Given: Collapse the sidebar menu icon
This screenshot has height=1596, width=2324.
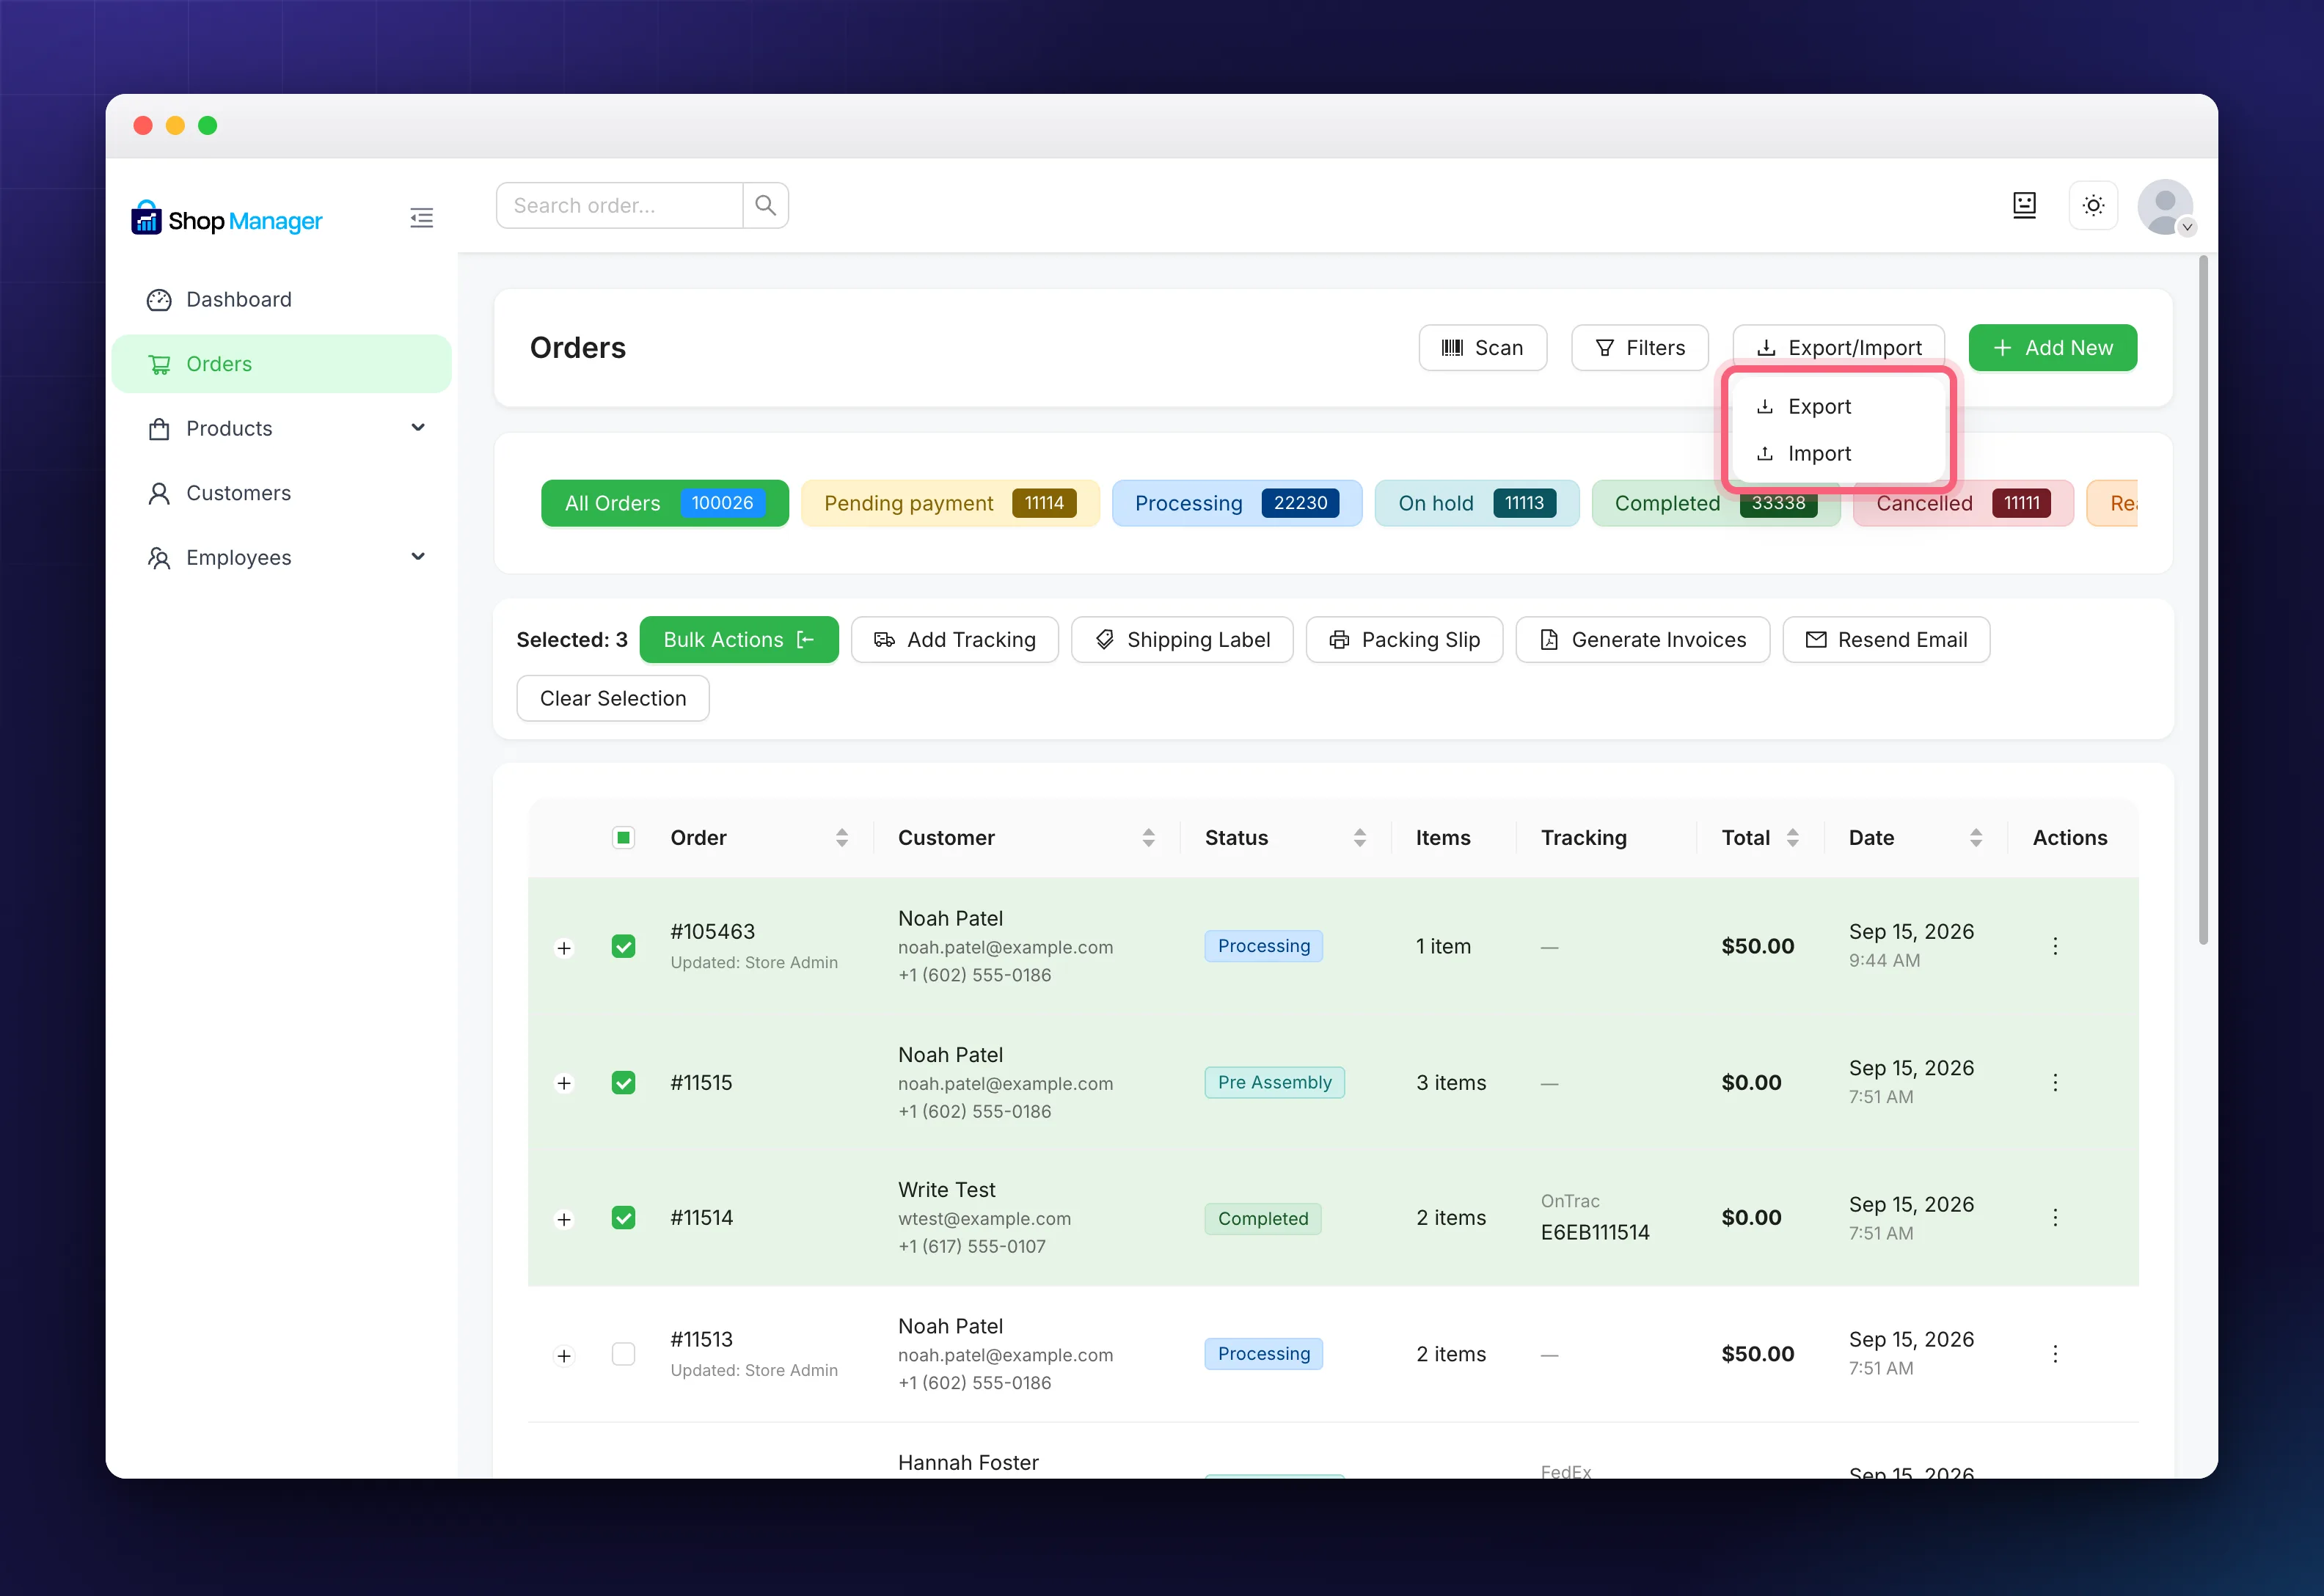Looking at the screenshot, I should [421, 218].
